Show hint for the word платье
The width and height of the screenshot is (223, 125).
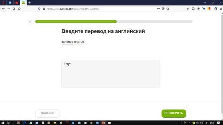(x=79, y=42)
